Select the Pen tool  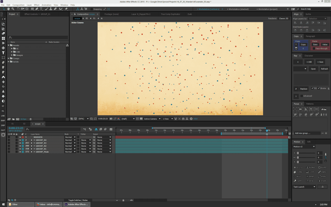[37, 9]
